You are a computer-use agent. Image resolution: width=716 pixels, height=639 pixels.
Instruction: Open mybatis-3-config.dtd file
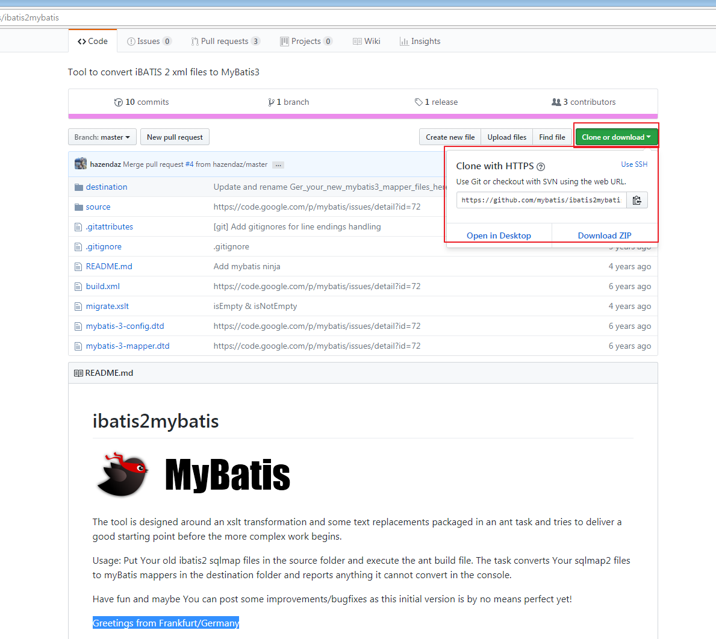tap(125, 326)
